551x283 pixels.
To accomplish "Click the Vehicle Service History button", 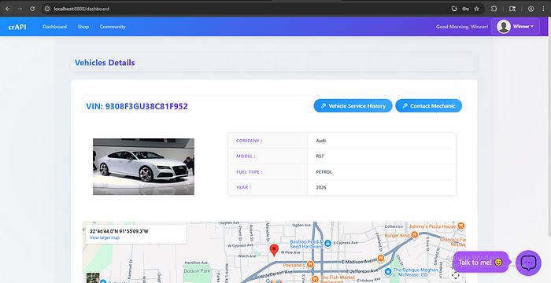I will [353, 105].
